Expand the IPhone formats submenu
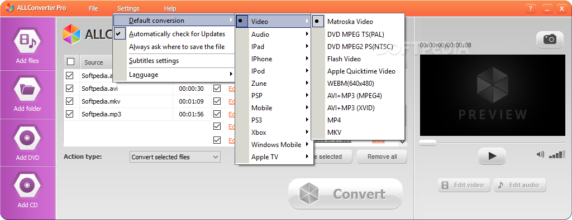The image size is (572, 220). [x=274, y=59]
